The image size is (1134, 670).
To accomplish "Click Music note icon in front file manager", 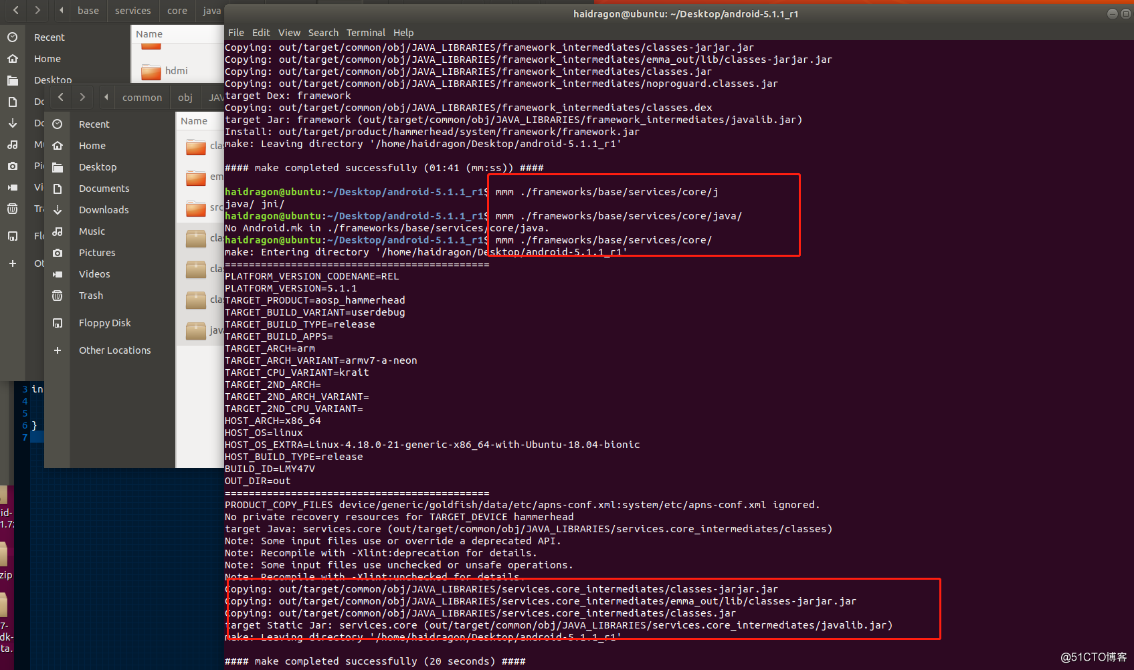I will click(58, 231).
